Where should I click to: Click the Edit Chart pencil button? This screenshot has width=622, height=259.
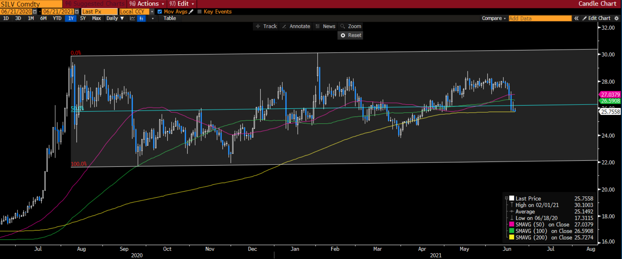(596, 18)
